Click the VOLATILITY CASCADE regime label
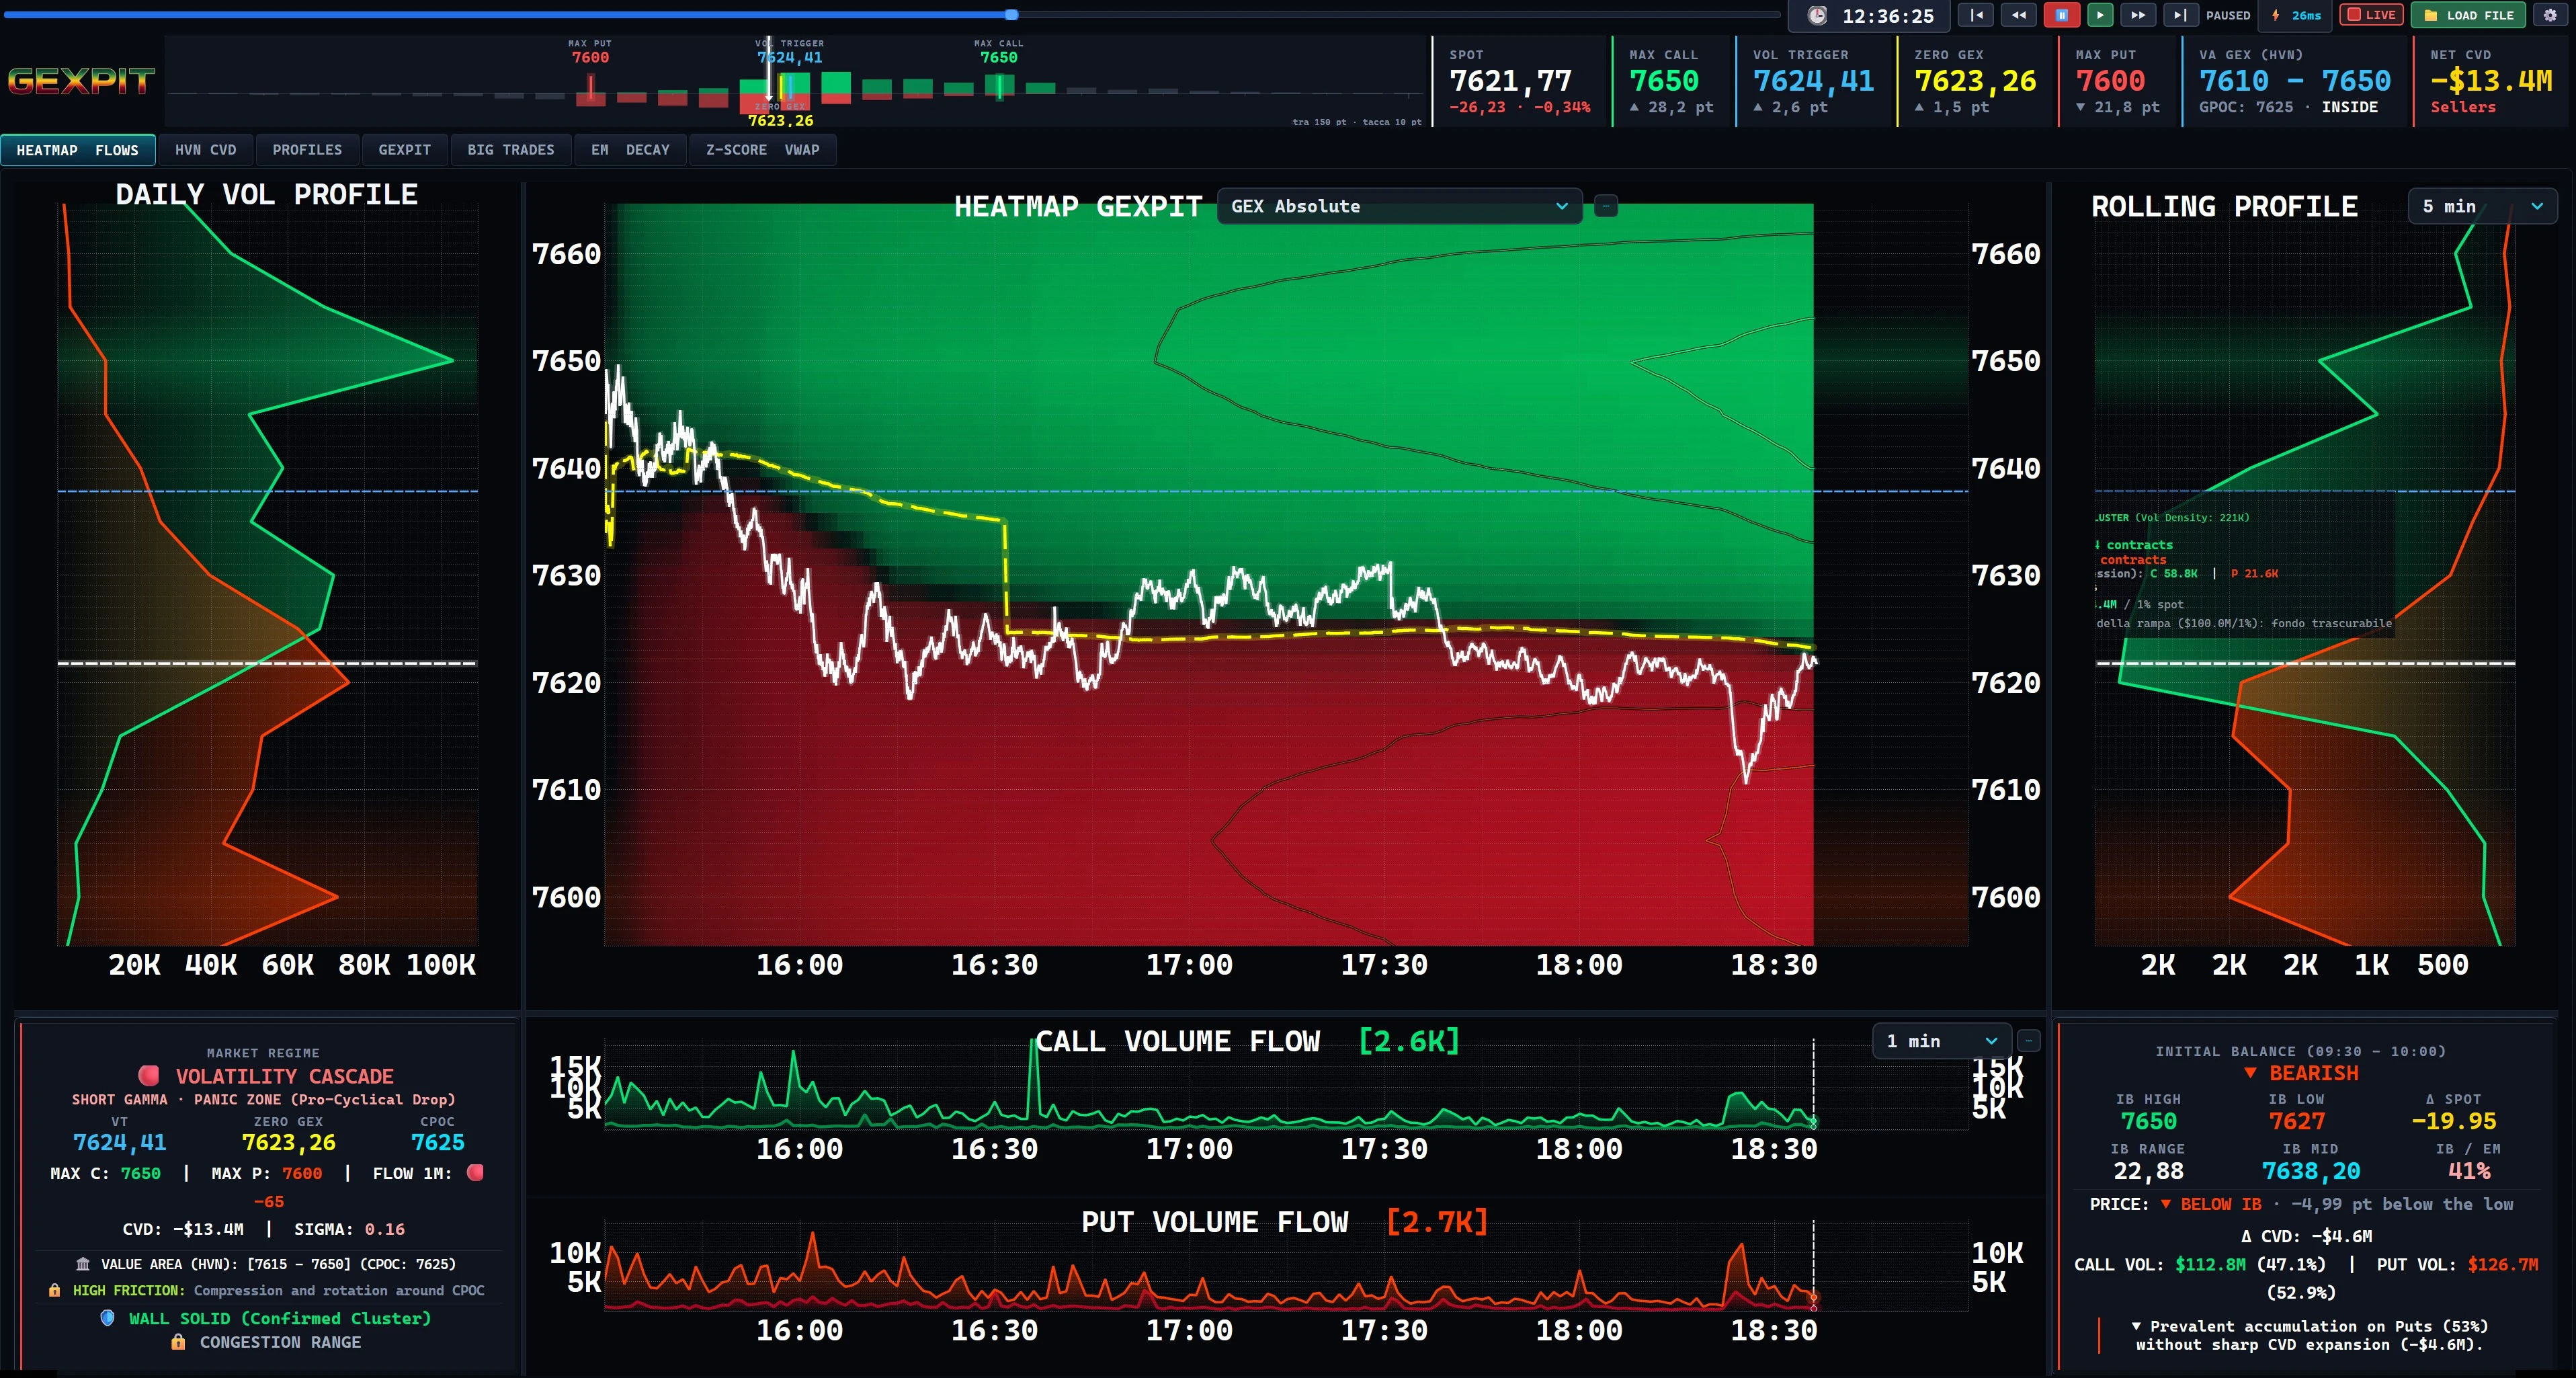Screen dimensions: 2576x1378 [x=285, y=1076]
